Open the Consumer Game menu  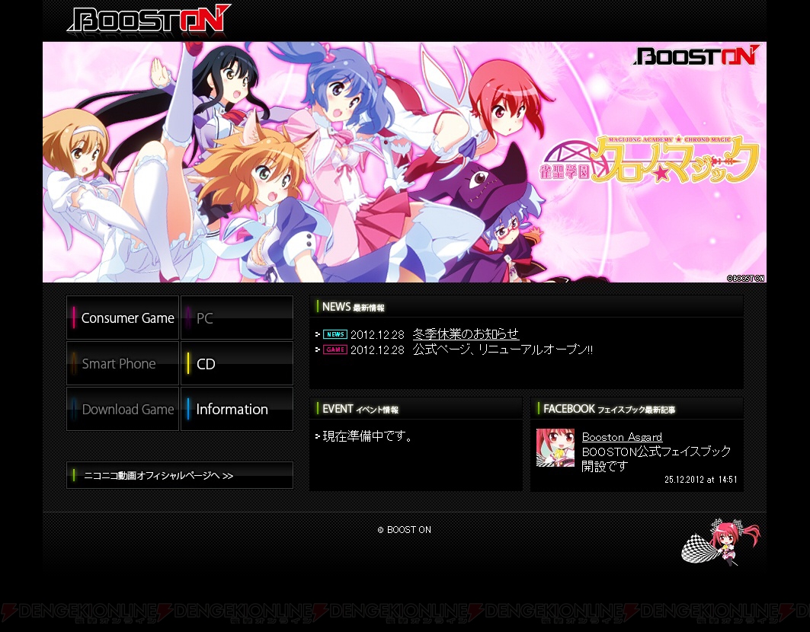123,318
